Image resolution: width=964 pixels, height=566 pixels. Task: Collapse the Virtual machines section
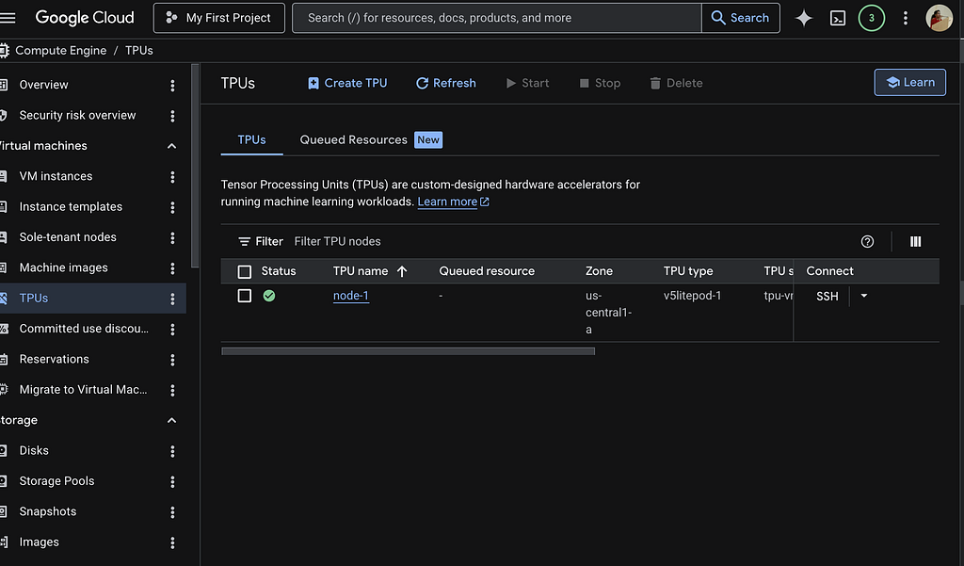(x=171, y=146)
